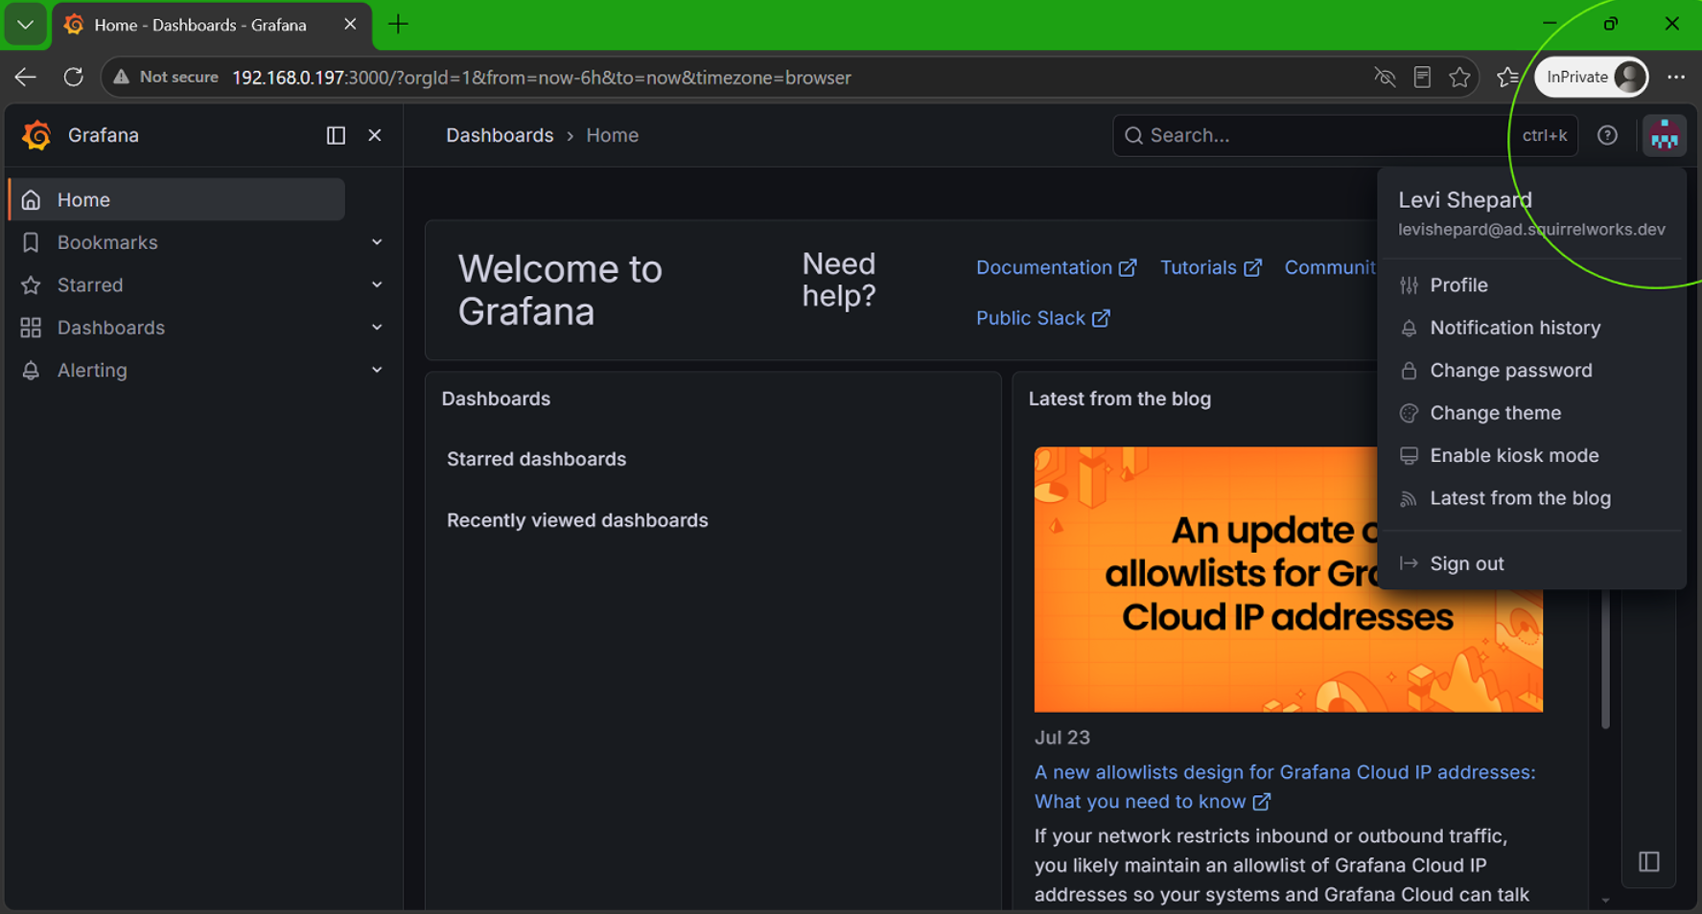Open Bookmarks in the sidebar

pyautogui.click(x=106, y=242)
